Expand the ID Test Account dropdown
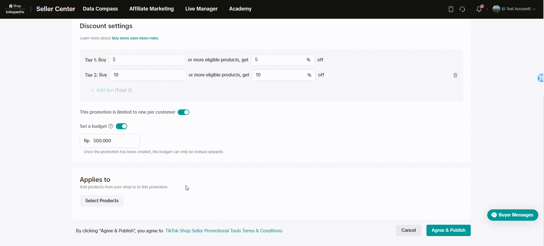The width and height of the screenshot is (544, 246). pyautogui.click(x=534, y=9)
